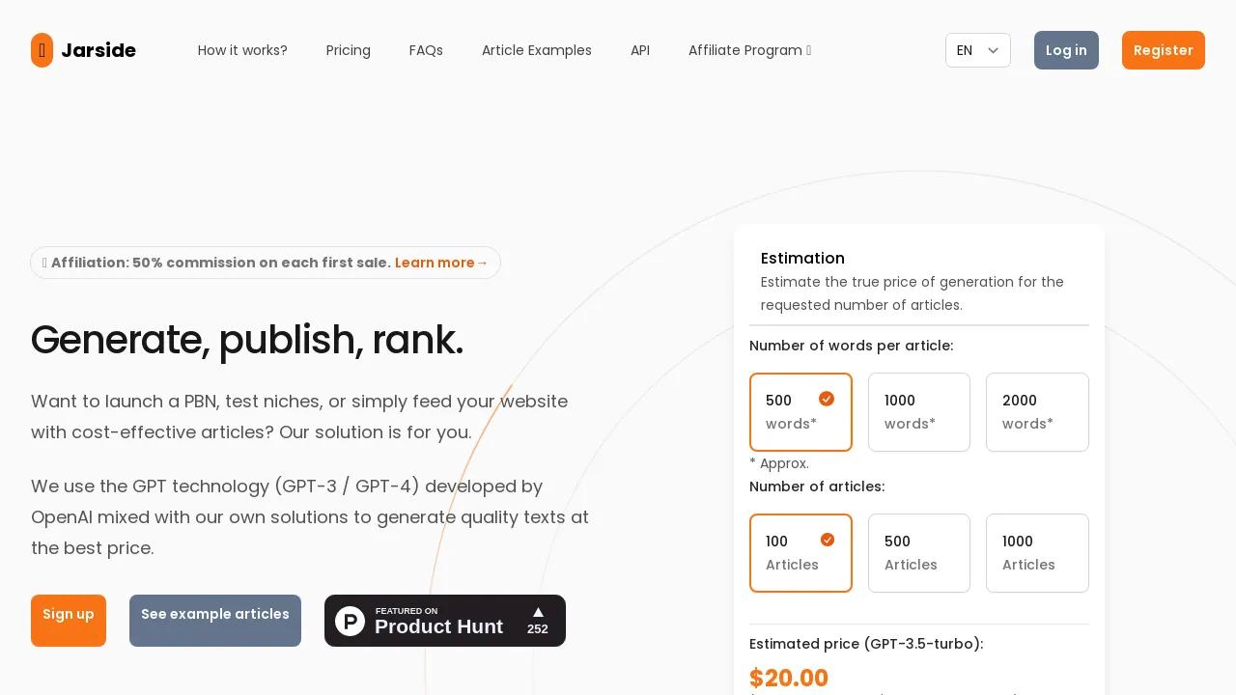1236x695 pixels.
Task: Select 2000 words per article
Action: pyautogui.click(x=1036, y=412)
